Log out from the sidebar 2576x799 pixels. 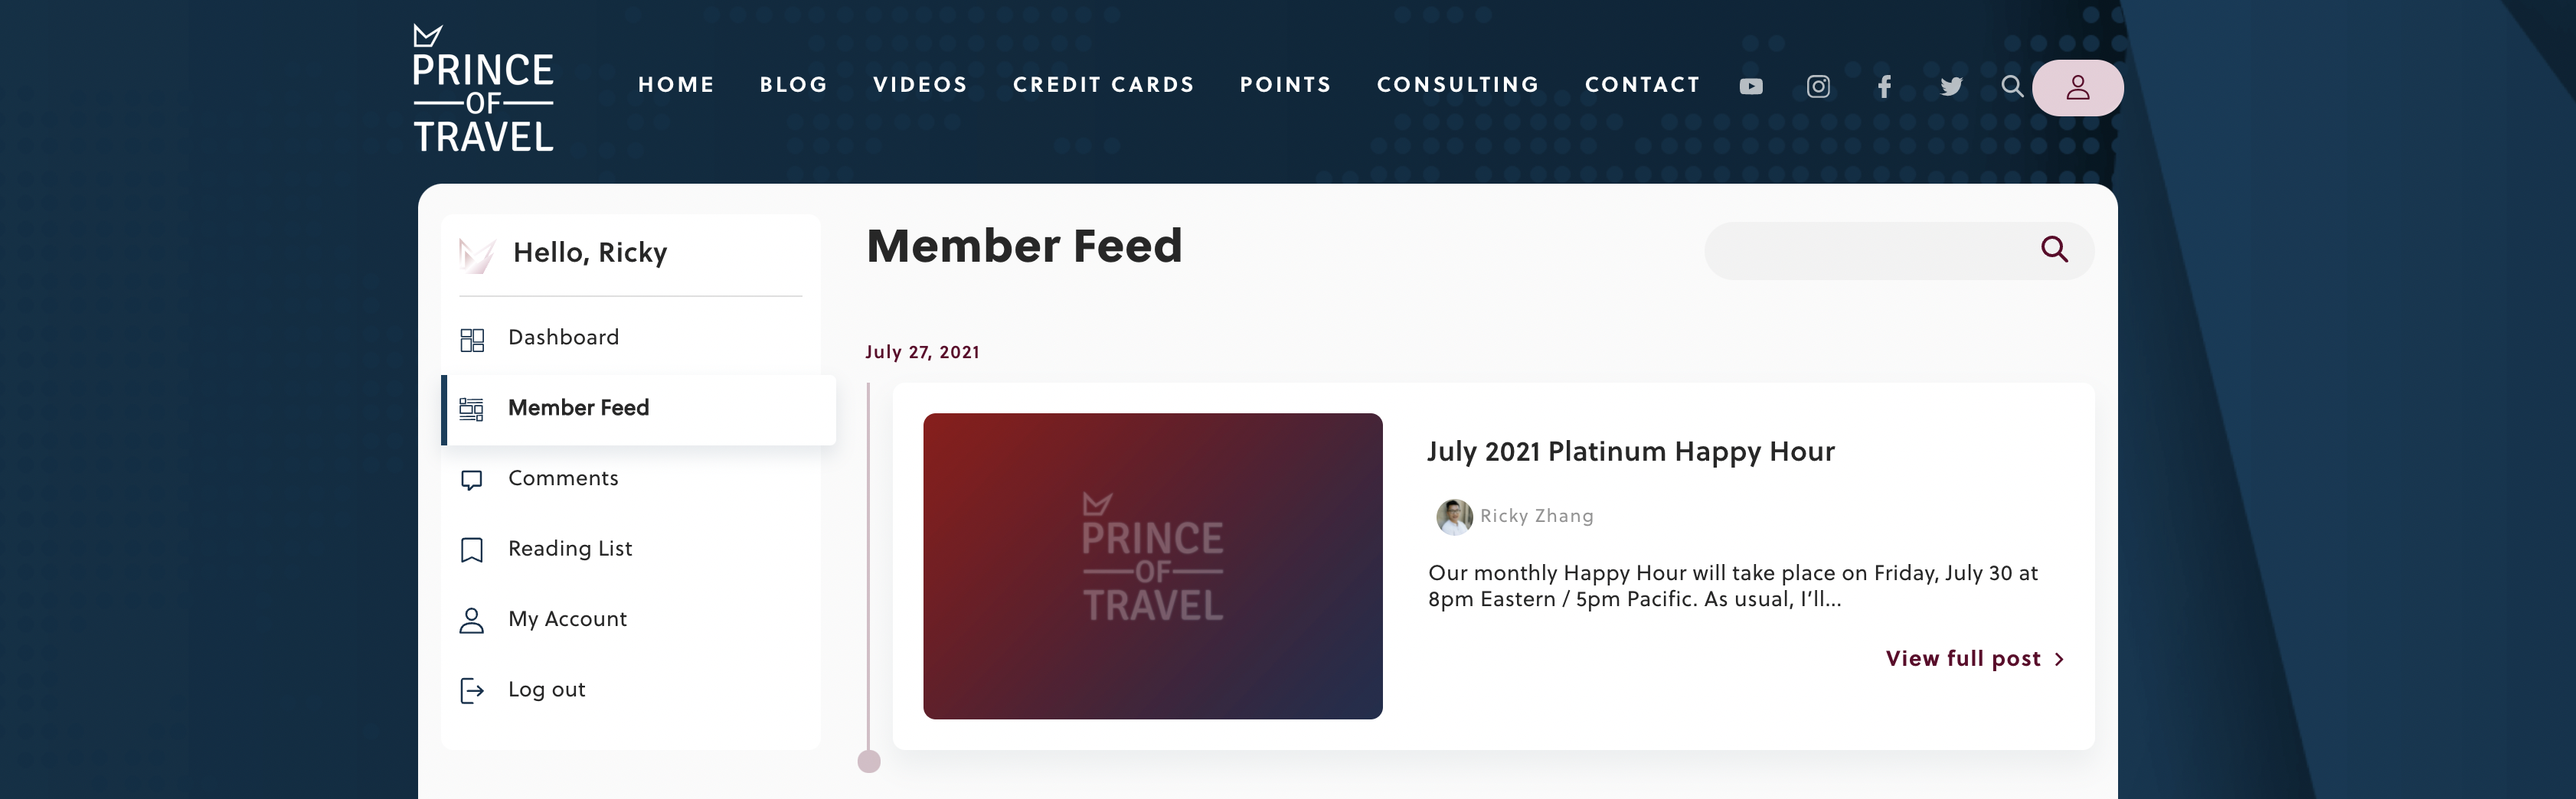(546, 690)
